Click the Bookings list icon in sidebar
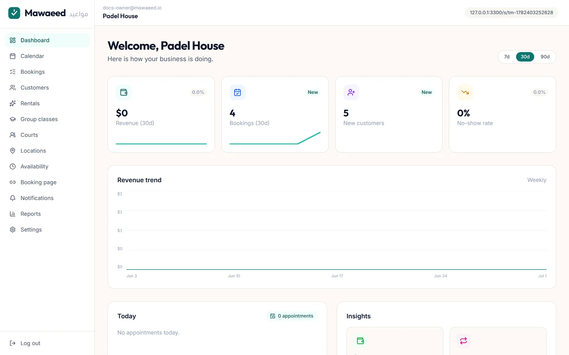This screenshot has height=355, width=569. point(13,72)
